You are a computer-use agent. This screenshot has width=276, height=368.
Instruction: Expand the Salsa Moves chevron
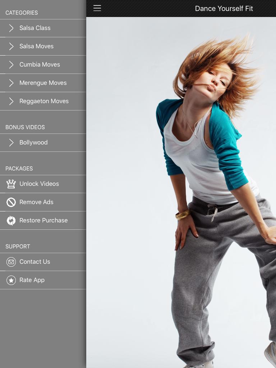coord(11,46)
